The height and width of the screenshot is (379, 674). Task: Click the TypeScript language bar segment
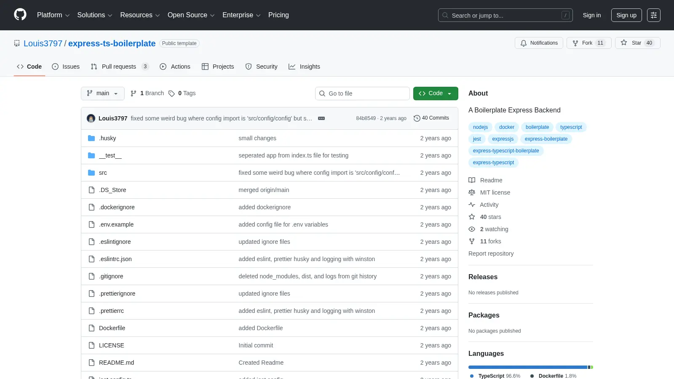point(528,367)
